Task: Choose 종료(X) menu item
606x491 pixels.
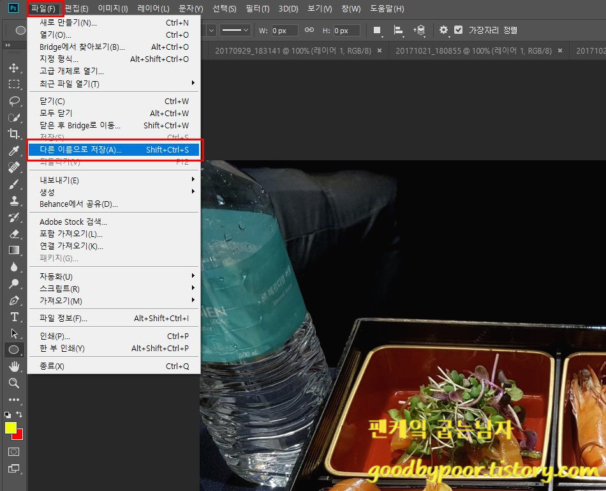Action: [x=114, y=366]
